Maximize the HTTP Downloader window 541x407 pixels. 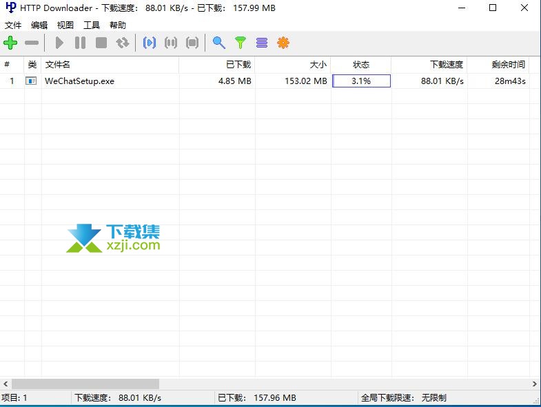point(493,8)
